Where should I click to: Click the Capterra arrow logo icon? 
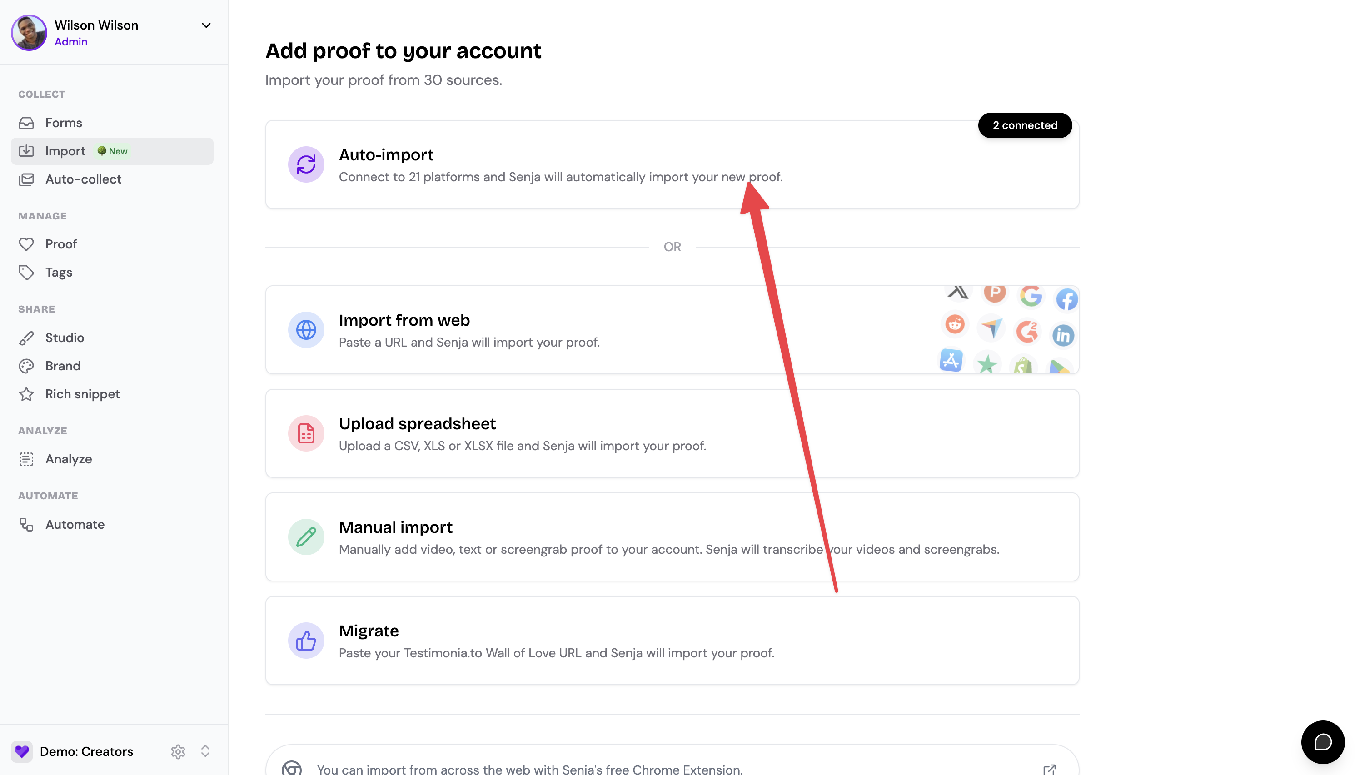click(991, 328)
